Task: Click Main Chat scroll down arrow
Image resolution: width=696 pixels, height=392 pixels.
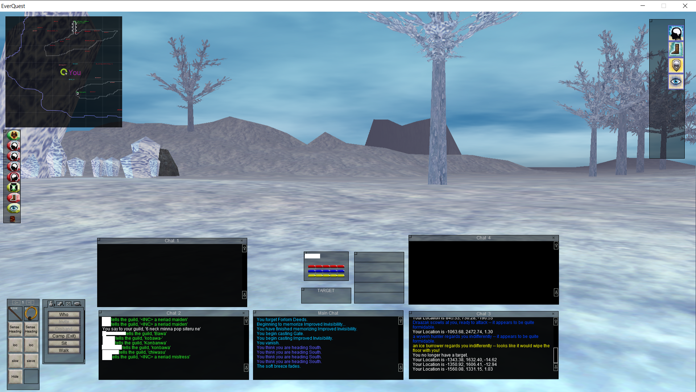Action: [401, 368]
